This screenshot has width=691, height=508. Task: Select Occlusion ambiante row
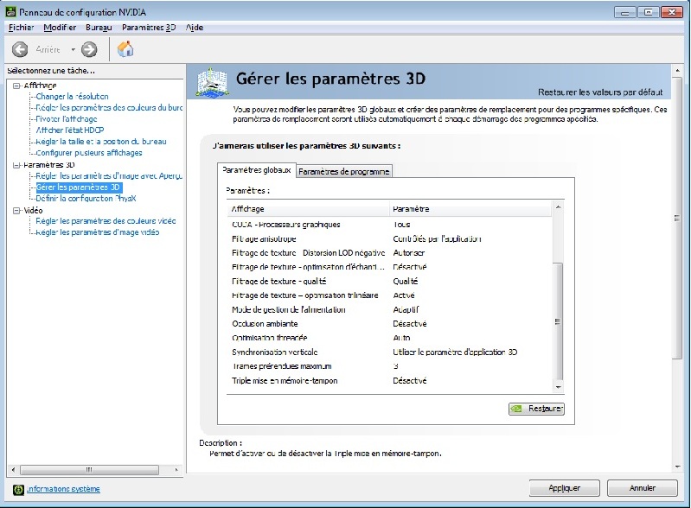point(389,324)
